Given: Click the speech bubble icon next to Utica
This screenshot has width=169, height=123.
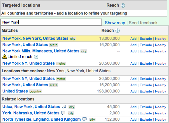Looking at the screenshot, I should tap(64, 107).
